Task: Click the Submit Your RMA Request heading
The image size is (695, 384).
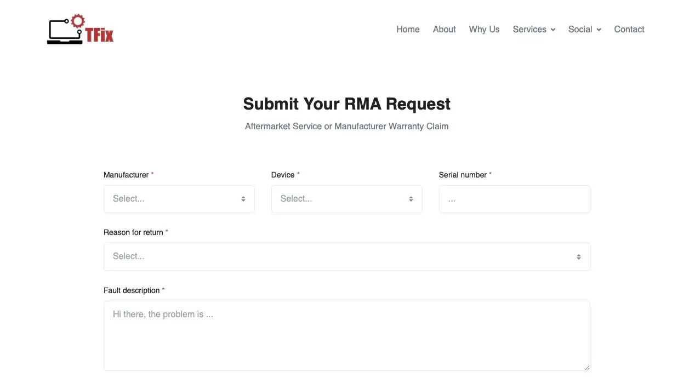Action: coord(346,104)
